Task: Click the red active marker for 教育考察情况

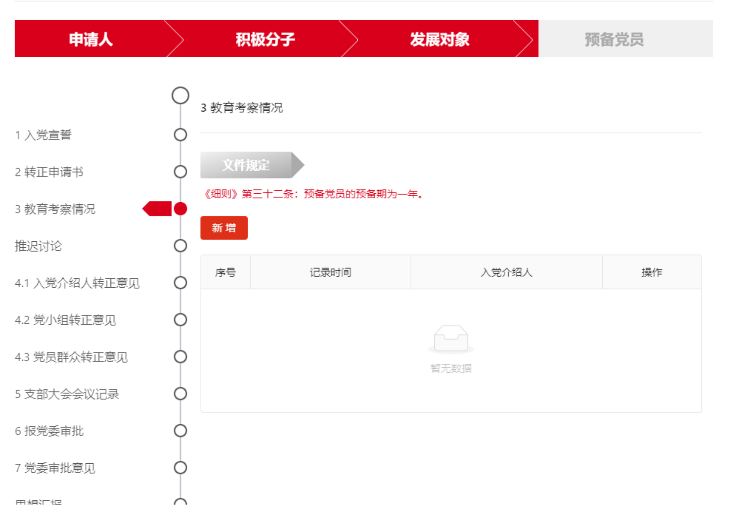Action: coord(180,209)
